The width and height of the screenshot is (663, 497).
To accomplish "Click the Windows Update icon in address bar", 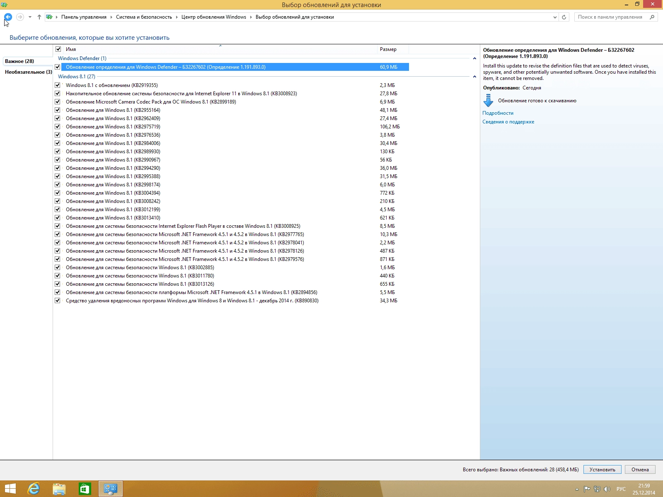I will pyautogui.click(x=49, y=17).
